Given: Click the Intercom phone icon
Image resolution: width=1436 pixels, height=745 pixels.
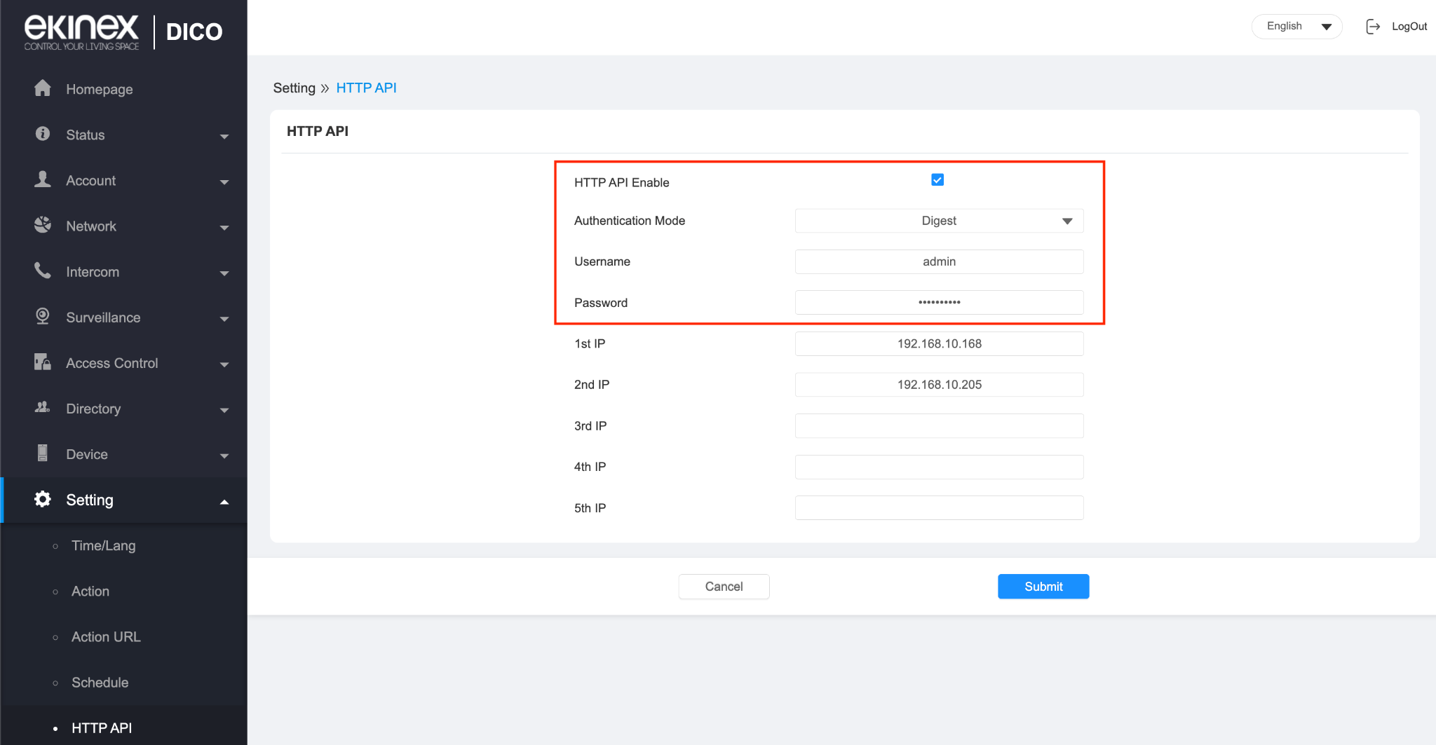Looking at the screenshot, I should pos(43,271).
